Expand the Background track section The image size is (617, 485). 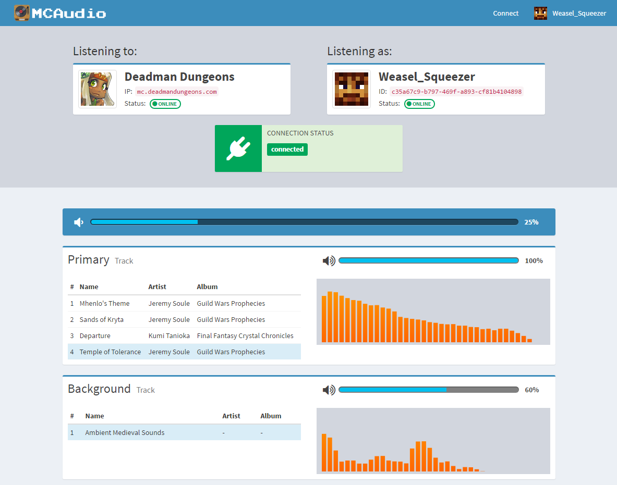tap(99, 389)
